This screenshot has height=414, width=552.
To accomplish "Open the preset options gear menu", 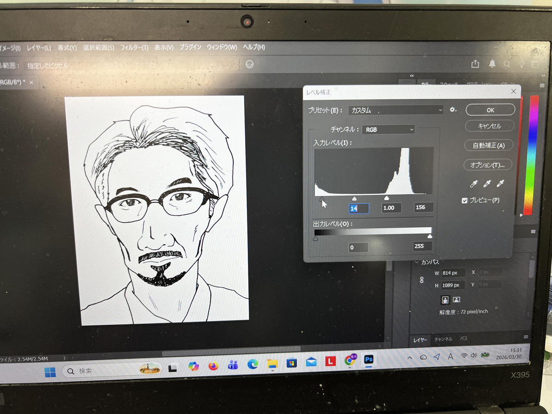I will click(453, 110).
